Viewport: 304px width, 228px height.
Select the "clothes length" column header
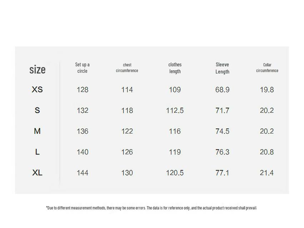tap(175, 68)
